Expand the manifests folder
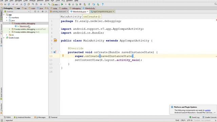The width and height of the screenshot is (217, 122). tap(7, 18)
